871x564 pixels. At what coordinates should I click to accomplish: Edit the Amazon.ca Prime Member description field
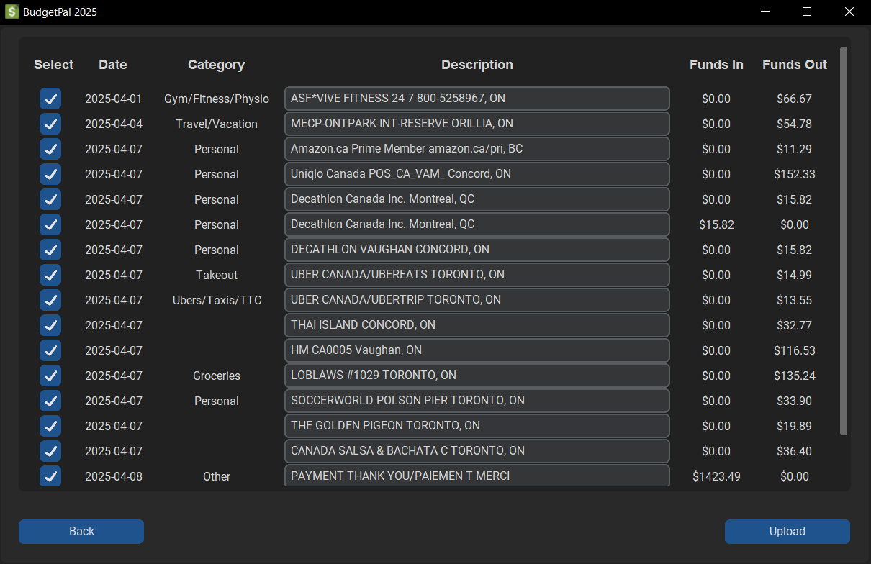pos(477,149)
